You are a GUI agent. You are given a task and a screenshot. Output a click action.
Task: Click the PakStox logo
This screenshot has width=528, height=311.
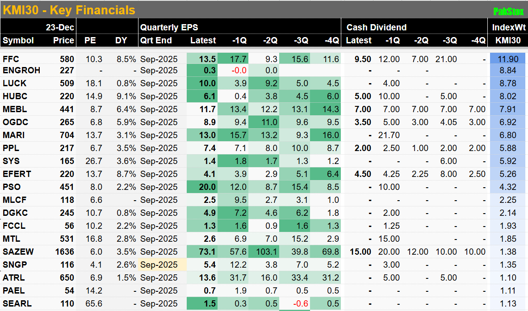pos(508,12)
